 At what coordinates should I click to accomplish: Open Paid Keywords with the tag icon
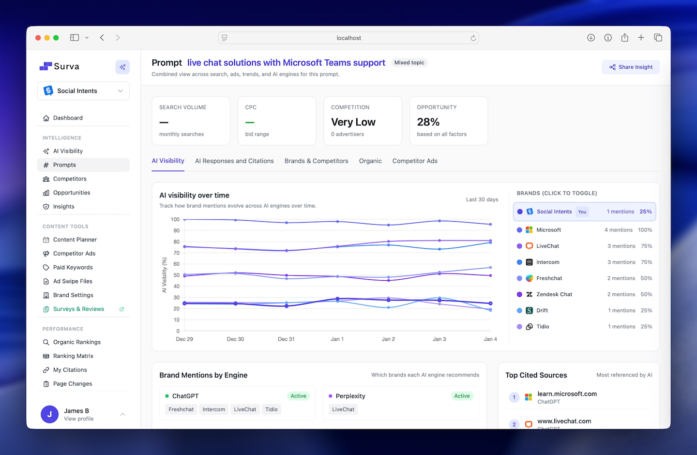(x=45, y=267)
